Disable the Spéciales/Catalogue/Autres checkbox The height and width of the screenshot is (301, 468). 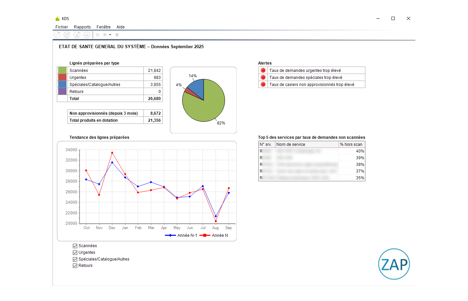pyautogui.click(x=75, y=259)
